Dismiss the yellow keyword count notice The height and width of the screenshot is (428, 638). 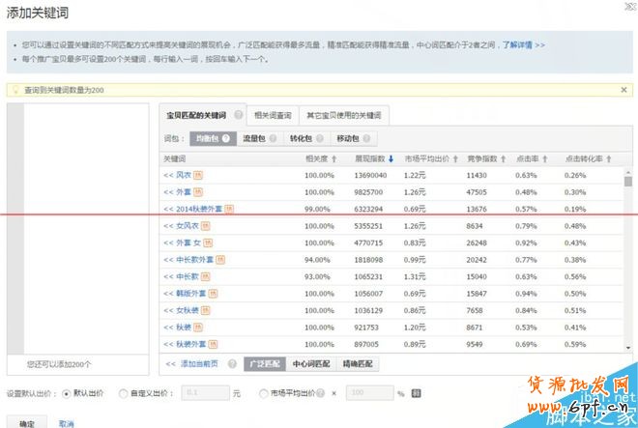623,90
